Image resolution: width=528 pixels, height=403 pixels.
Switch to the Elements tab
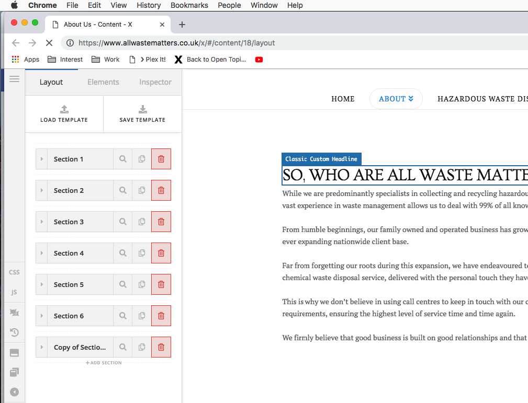click(x=103, y=82)
